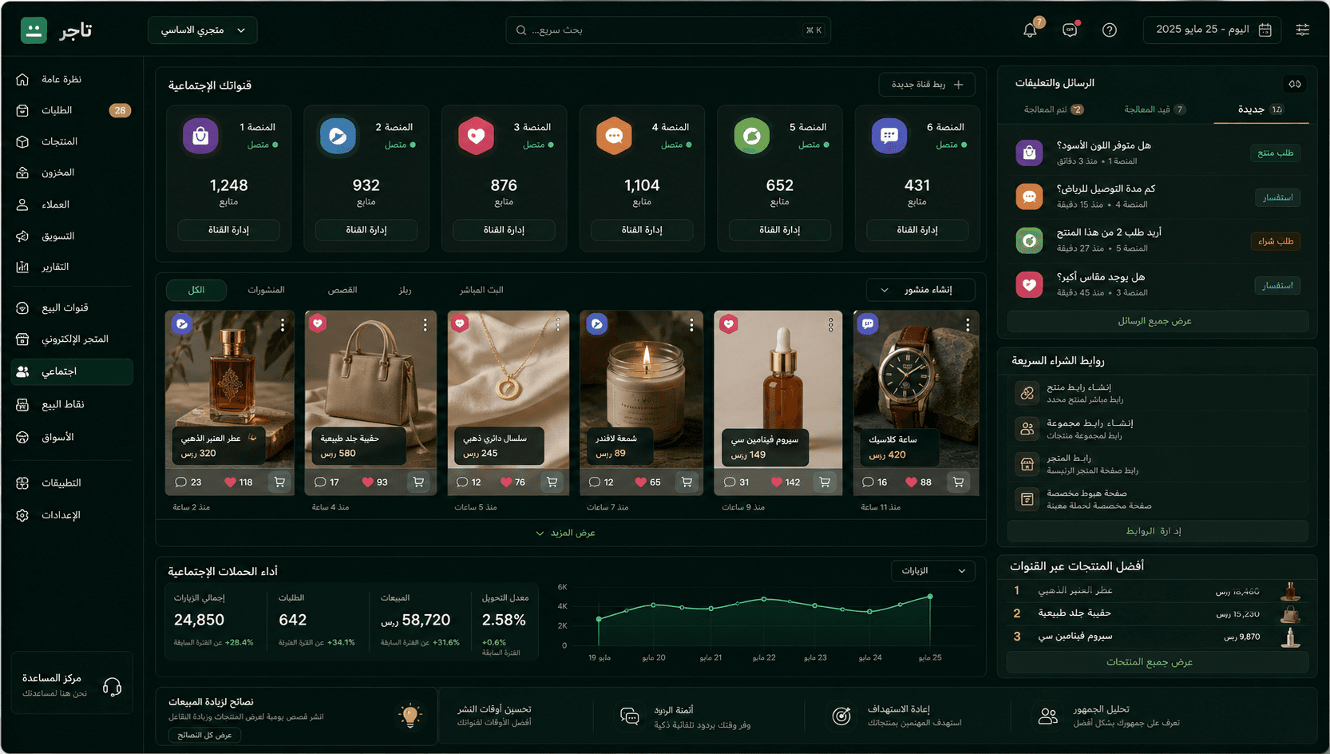
Task: Select the المنشورات tab
Action: pos(266,290)
